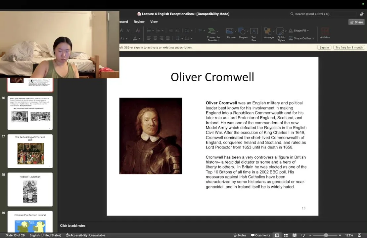Fit slide to current window
The height and width of the screenshot is (238, 367).
click(359, 235)
